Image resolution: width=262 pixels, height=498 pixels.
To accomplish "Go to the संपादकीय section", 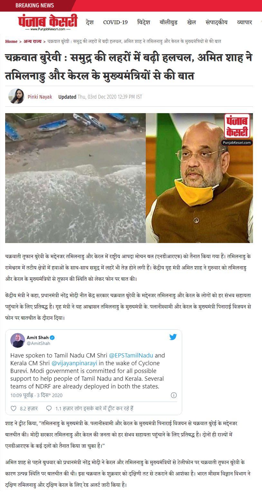I will 216,22.
